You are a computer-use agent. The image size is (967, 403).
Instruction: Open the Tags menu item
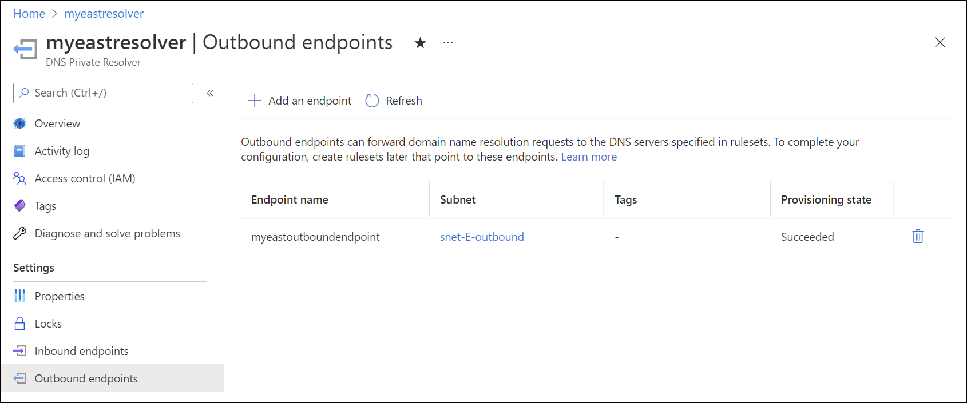[x=45, y=206]
